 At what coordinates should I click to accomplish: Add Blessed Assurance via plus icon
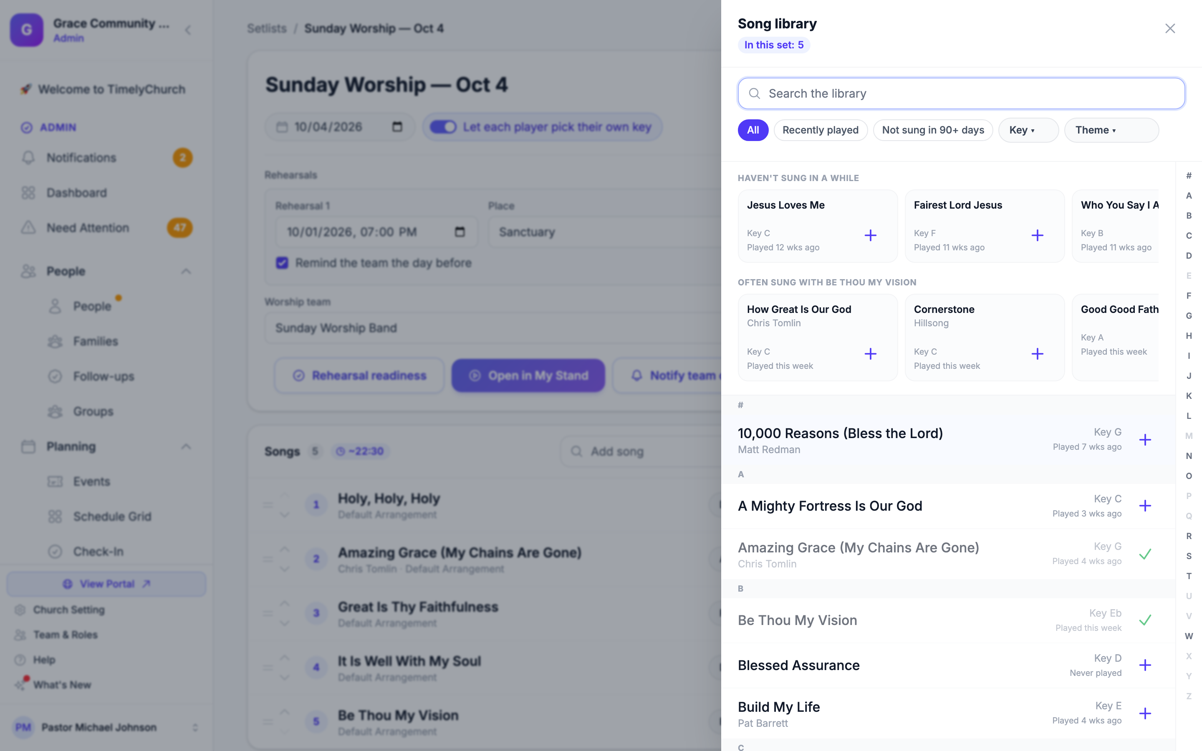tap(1145, 665)
